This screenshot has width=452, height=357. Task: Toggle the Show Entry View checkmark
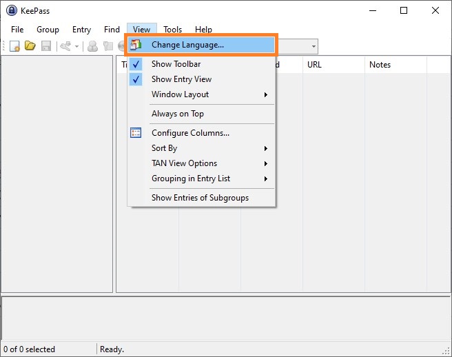click(182, 79)
